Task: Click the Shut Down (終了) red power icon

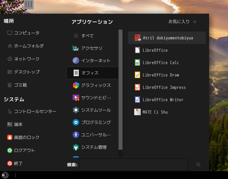Action: (10, 163)
